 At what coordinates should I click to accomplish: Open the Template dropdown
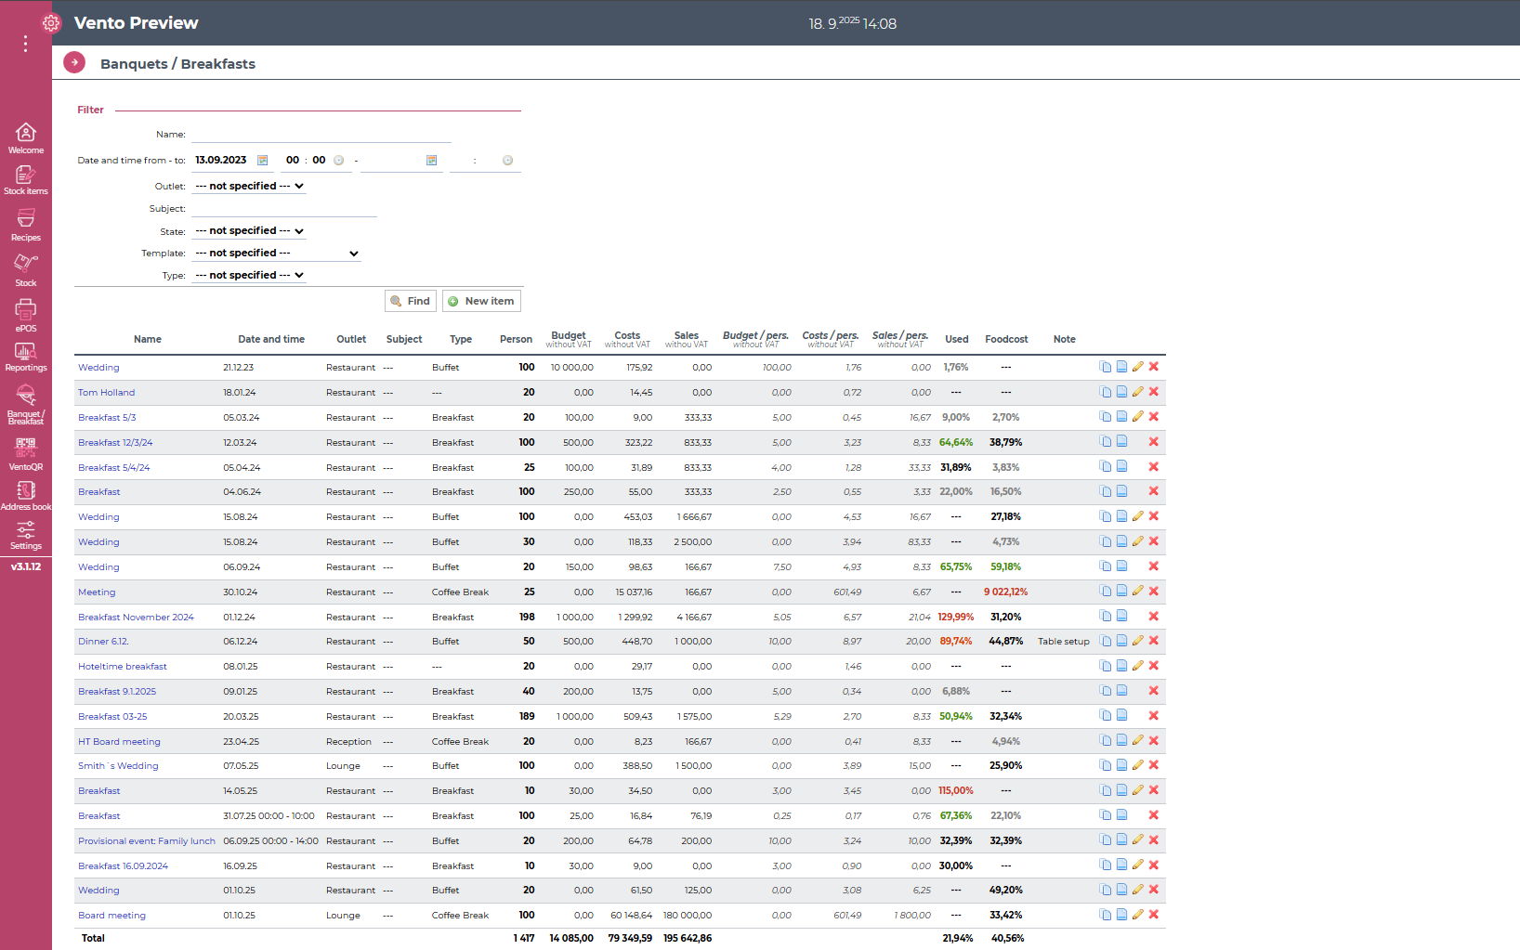276,253
